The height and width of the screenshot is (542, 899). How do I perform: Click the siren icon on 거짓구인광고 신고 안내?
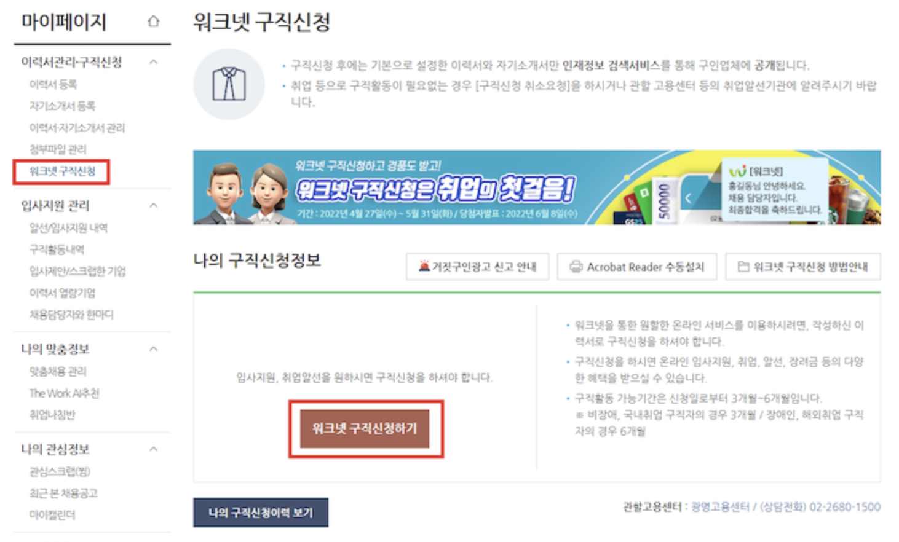tap(424, 266)
